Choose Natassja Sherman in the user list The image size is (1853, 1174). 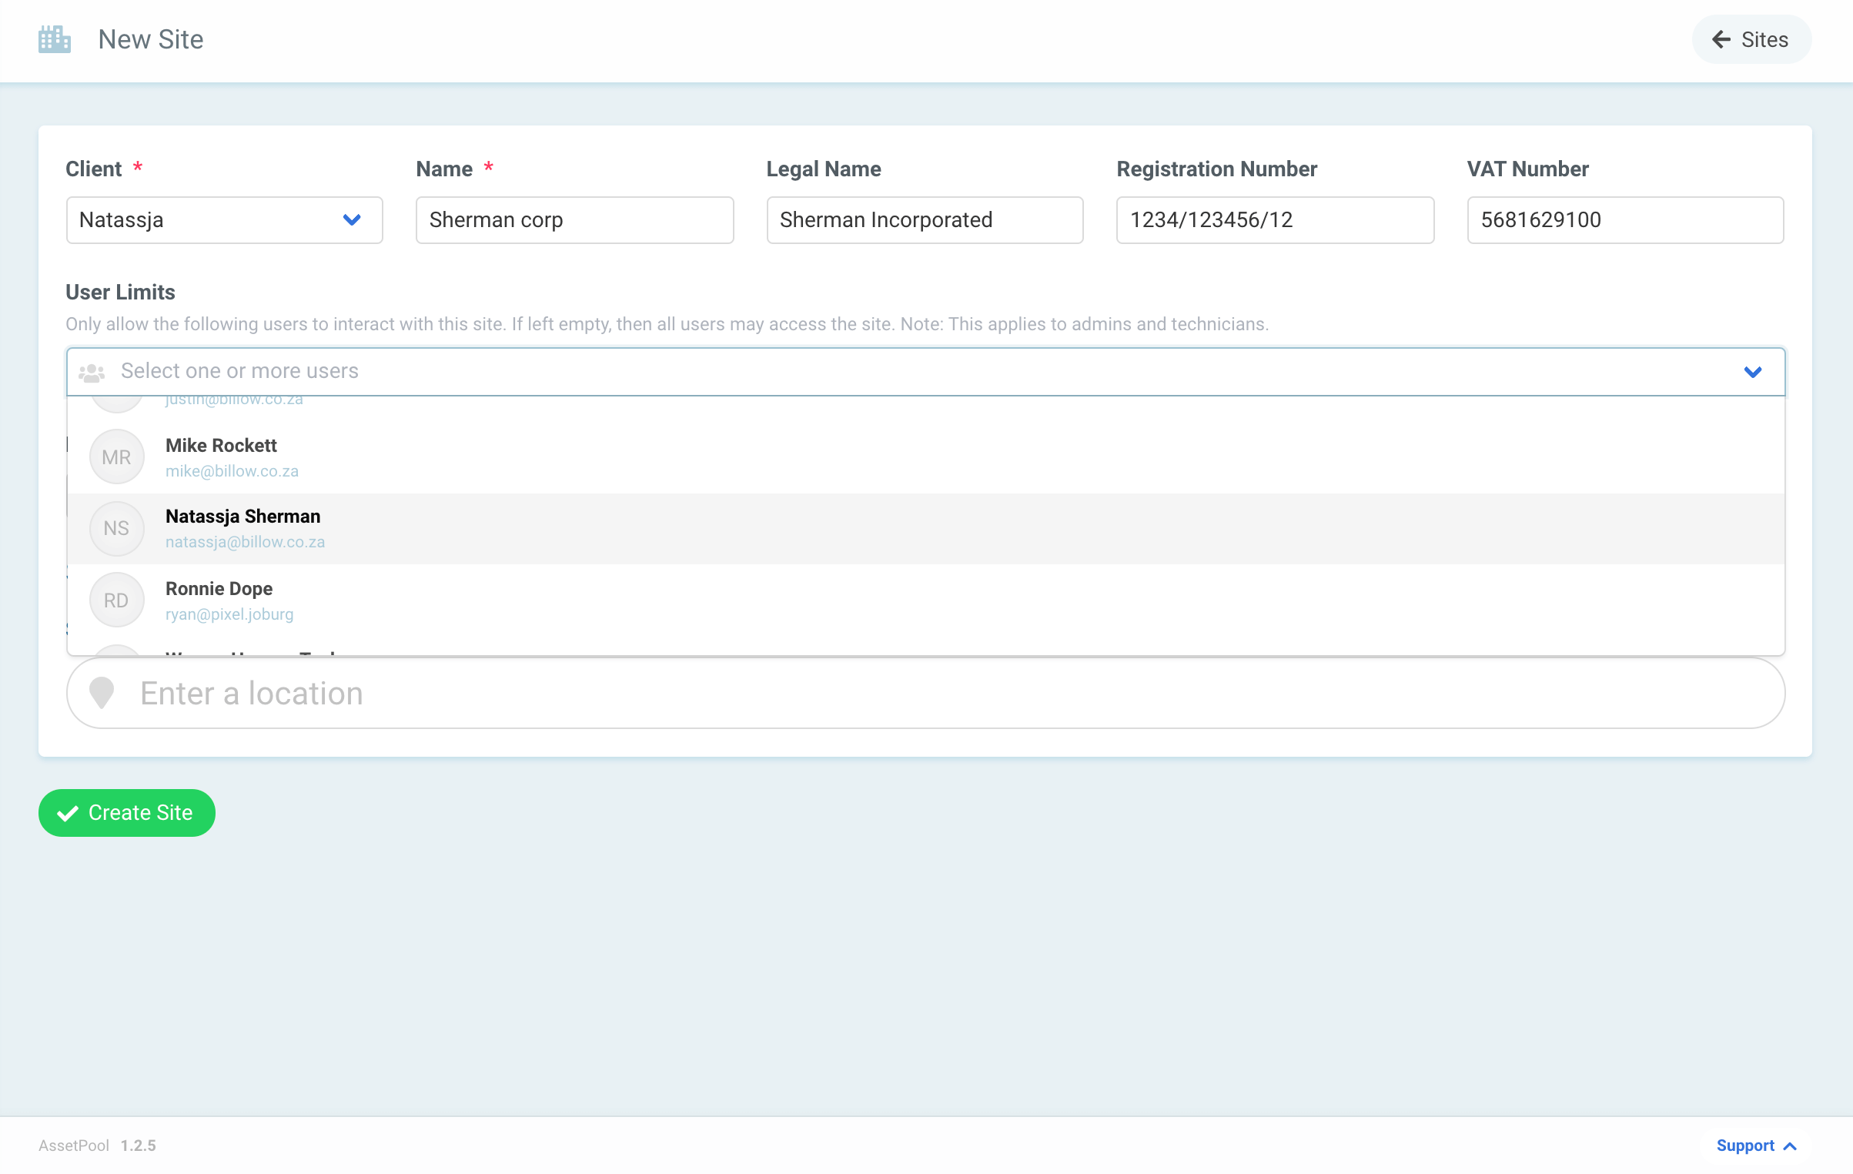[x=243, y=517]
